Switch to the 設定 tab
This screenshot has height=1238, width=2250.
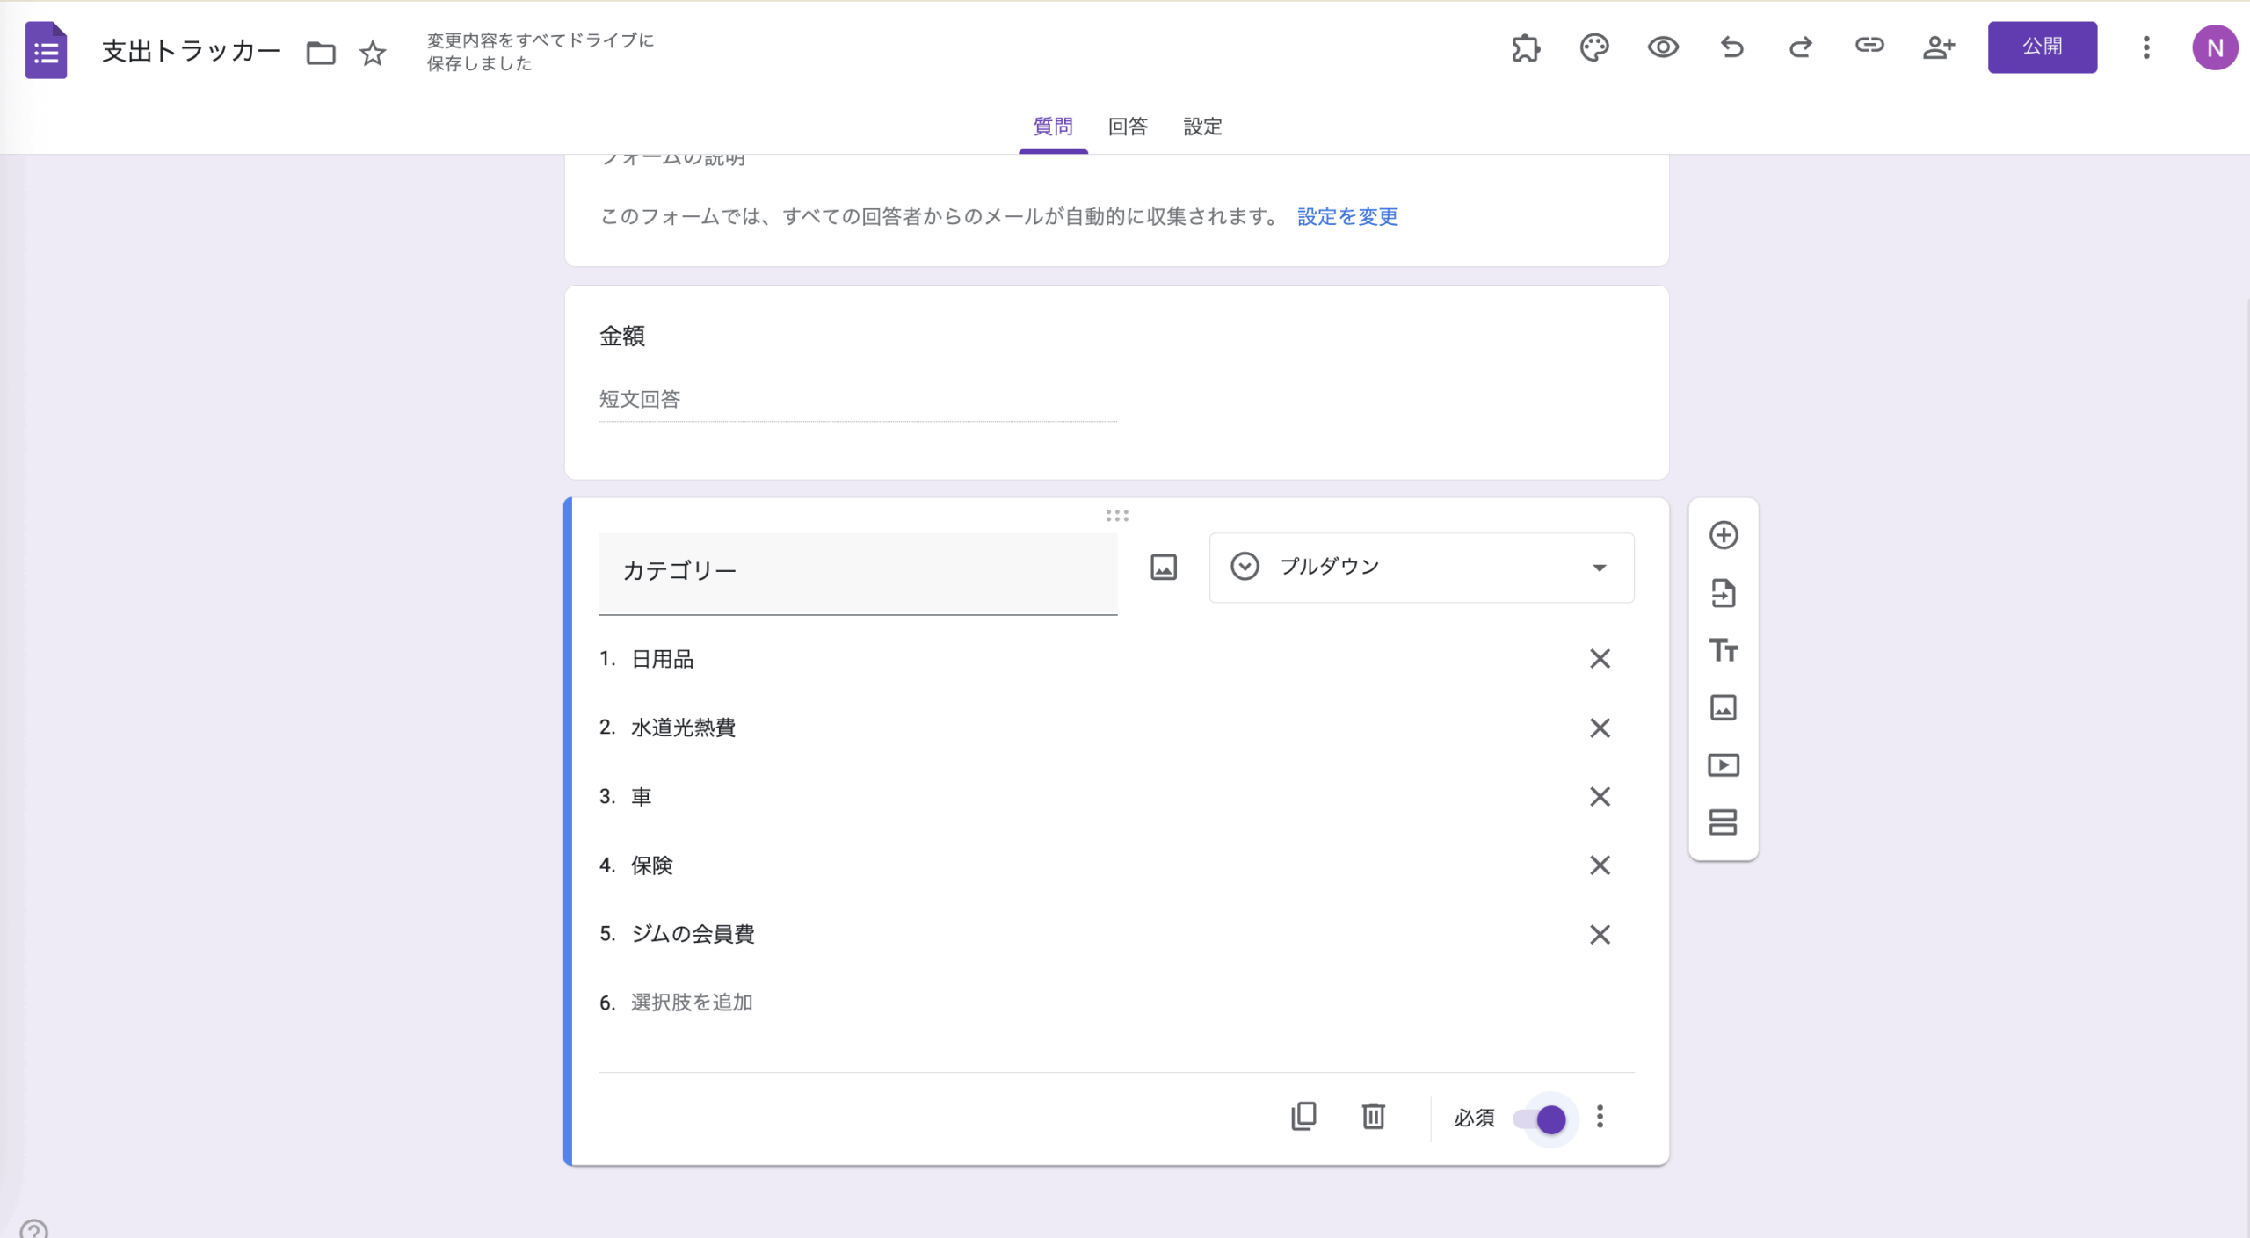tap(1202, 127)
